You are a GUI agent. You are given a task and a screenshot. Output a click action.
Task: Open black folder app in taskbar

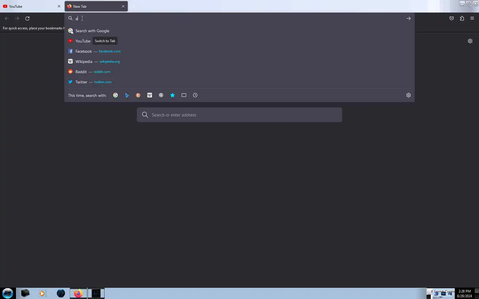pos(25,293)
